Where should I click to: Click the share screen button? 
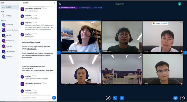[x=176, y=98]
